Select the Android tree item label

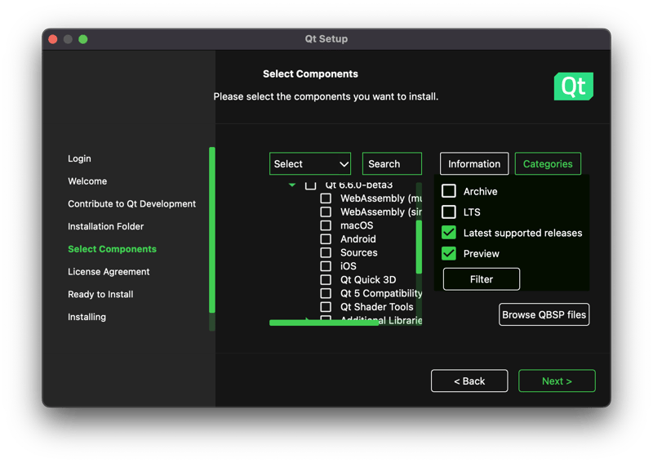(358, 238)
